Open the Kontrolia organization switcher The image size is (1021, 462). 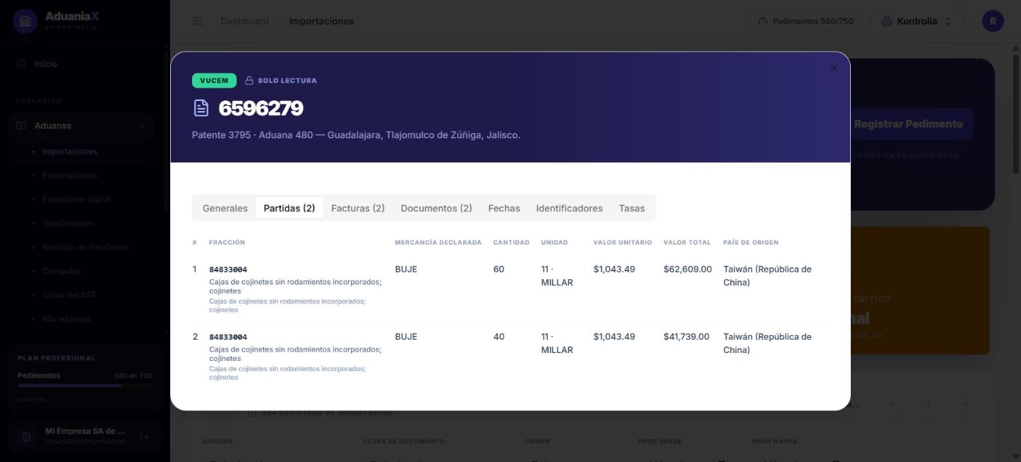[916, 21]
